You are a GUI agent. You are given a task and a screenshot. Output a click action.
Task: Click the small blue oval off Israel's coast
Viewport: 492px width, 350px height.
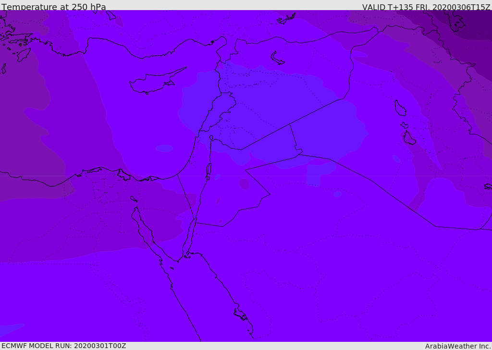tap(164, 148)
